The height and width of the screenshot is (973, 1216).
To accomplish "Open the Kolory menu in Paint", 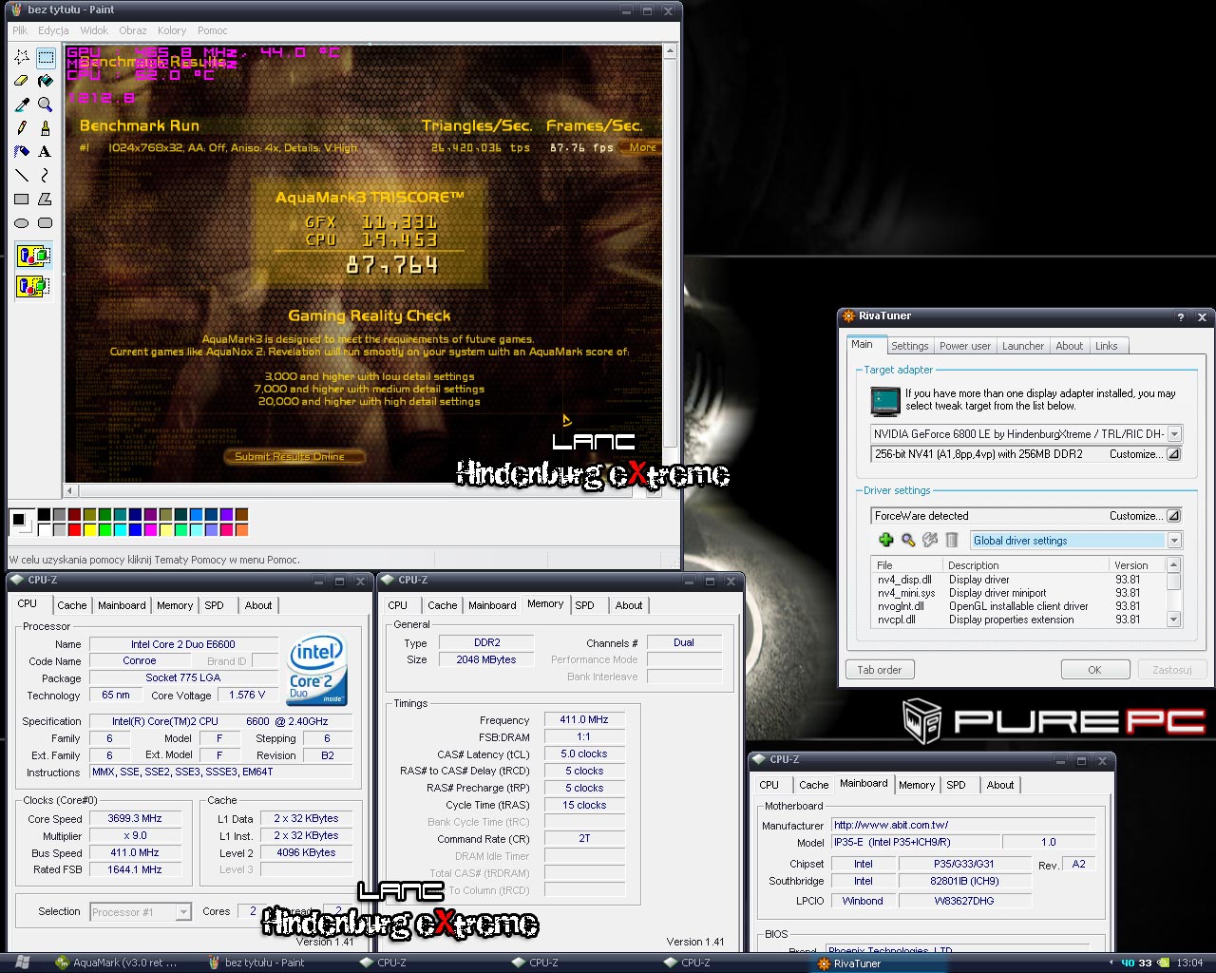I will tap(172, 30).
